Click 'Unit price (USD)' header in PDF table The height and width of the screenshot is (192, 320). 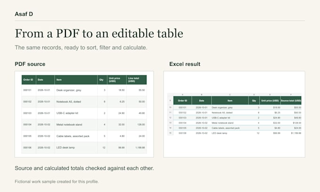click(x=114, y=80)
